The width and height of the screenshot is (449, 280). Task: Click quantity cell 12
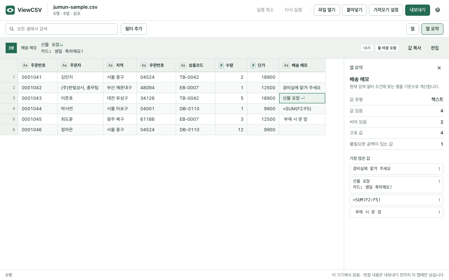(x=231, y=130)
